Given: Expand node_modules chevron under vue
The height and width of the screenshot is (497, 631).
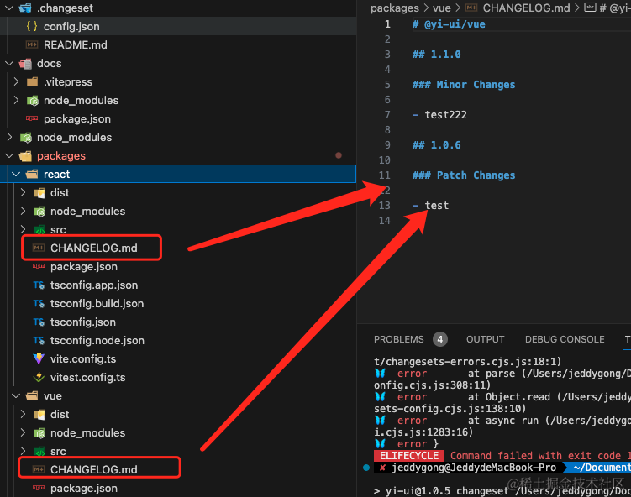Looking at the screenshot, I should (23, 432).
